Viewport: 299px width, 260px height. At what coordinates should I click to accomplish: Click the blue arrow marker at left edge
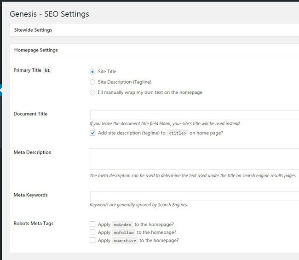[x=1, y=91]
